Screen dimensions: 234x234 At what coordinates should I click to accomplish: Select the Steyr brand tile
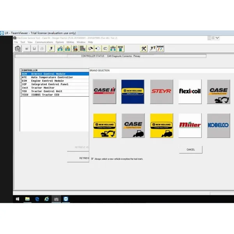[x=161, y=92]
